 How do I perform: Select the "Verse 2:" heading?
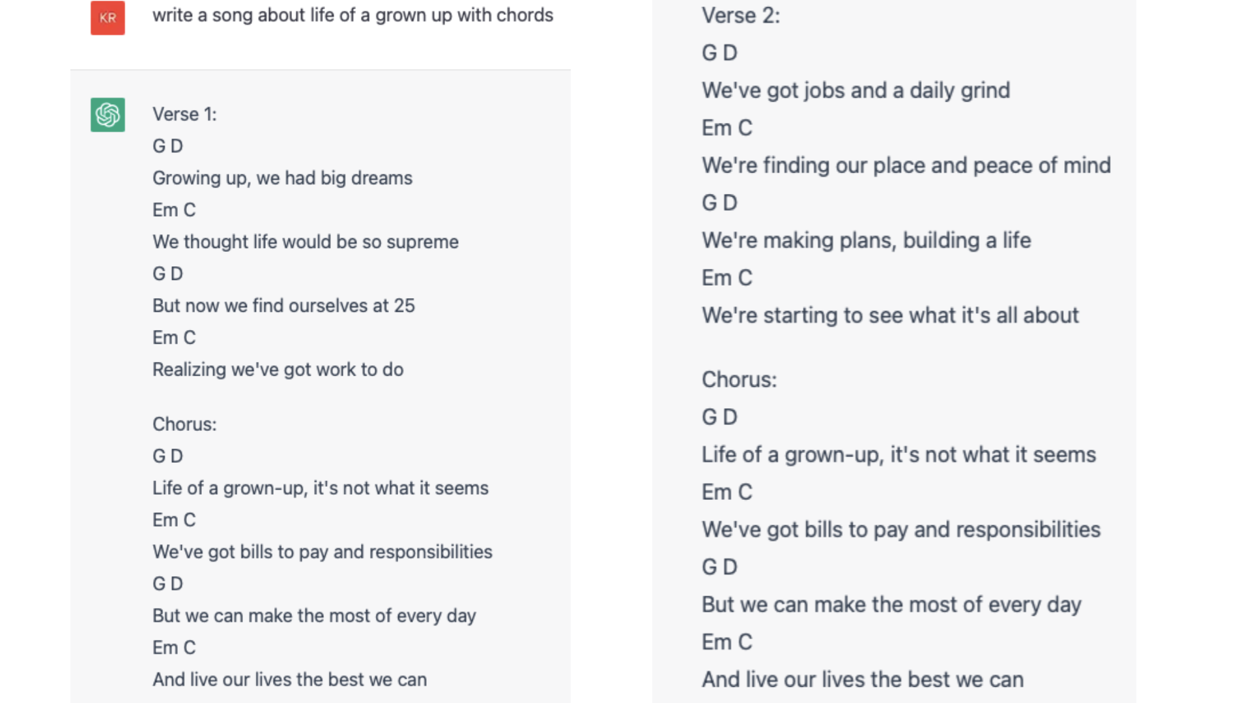(740, 15)
